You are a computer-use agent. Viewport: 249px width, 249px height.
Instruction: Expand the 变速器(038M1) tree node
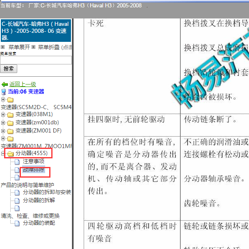coord(3,114)
